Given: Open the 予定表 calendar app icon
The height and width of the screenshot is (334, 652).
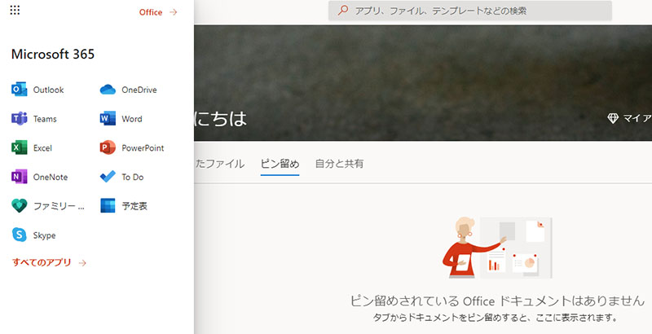Looking at the screenshot, I should (x=108, y=206).
